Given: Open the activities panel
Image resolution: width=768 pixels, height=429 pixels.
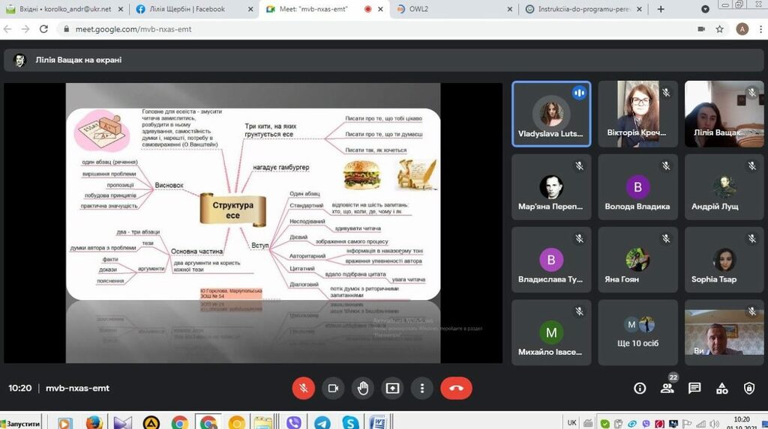Looking at the screenshot, I should (x=721, y=388).
